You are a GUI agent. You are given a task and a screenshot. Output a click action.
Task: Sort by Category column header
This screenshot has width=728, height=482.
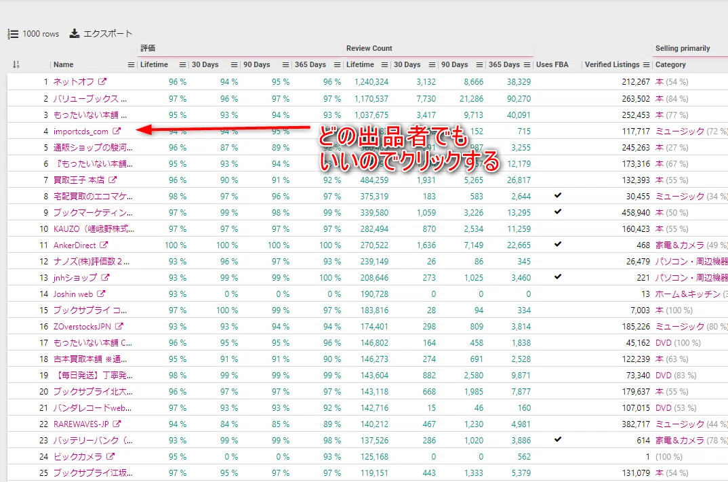[670, 64]
